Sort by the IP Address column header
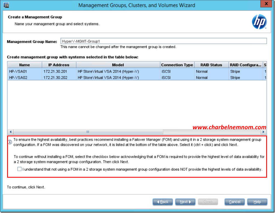This screenshot has height=213, width=275. pos(59,65)
